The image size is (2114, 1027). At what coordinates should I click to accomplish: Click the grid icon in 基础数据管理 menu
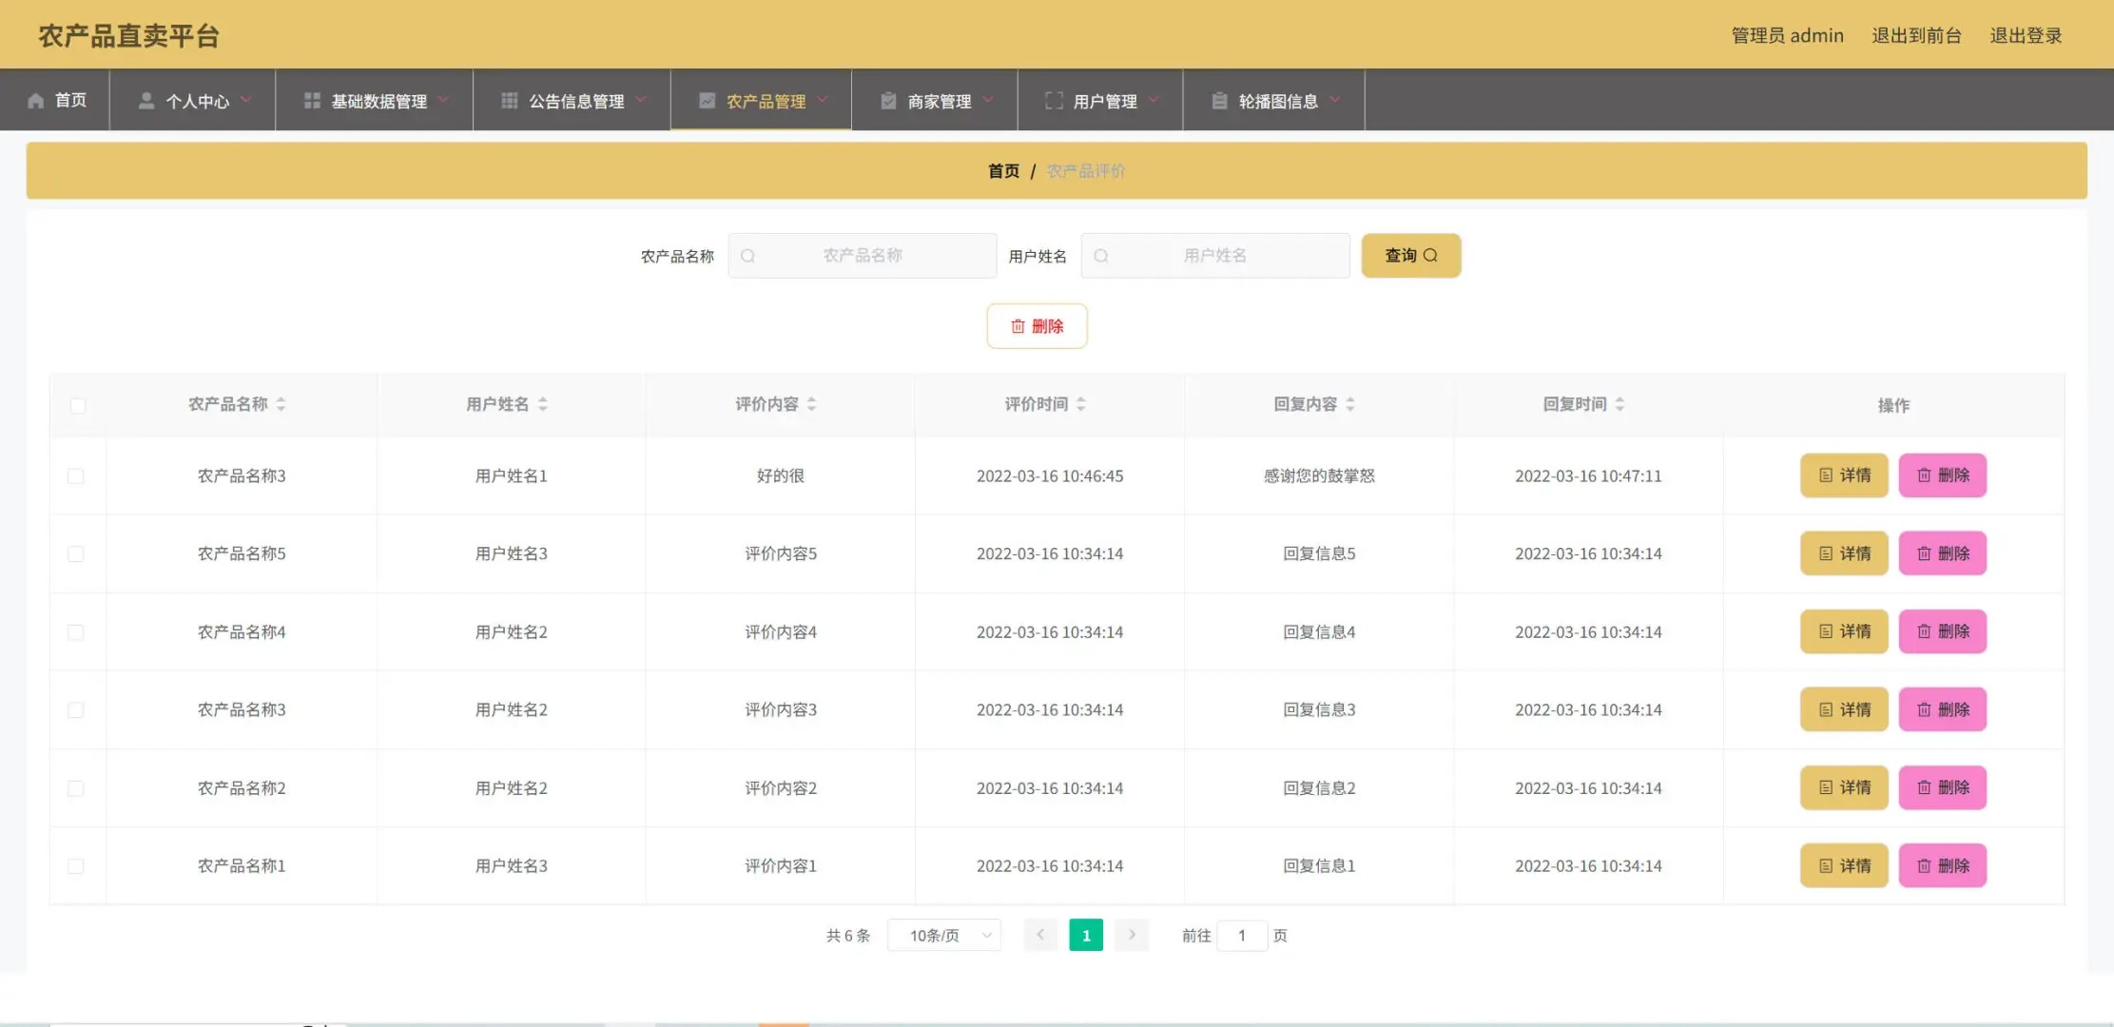click(x=312, y=101)
